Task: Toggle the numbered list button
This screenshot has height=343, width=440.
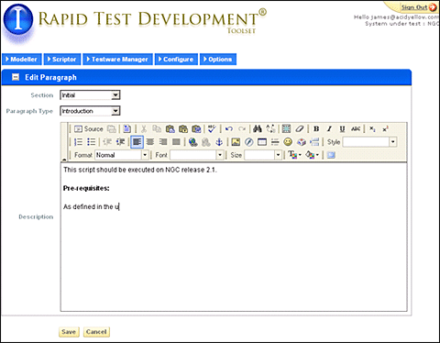Action: click(x=78, y=142)
